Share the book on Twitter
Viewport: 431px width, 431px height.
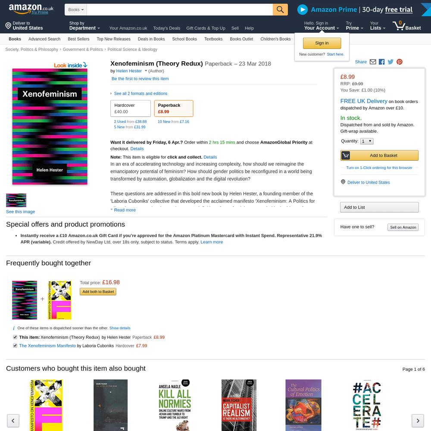(x=390, y=62)
